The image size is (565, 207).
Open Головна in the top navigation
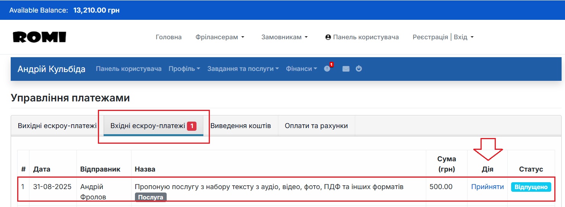[x=169, y=37]
